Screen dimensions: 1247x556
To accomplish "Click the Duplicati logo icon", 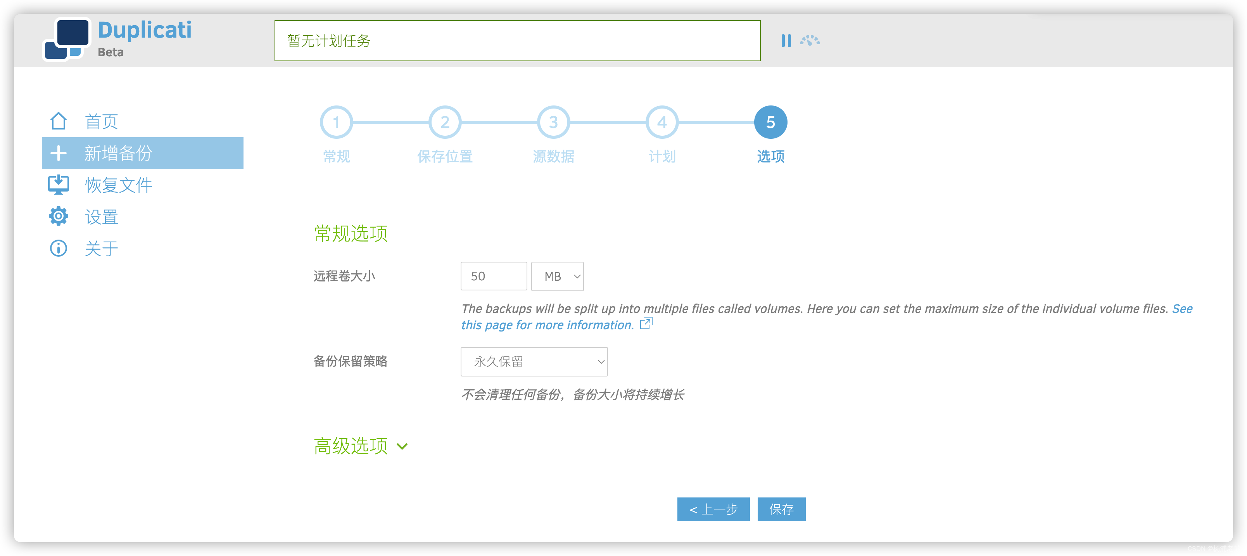I will [67, 39].
